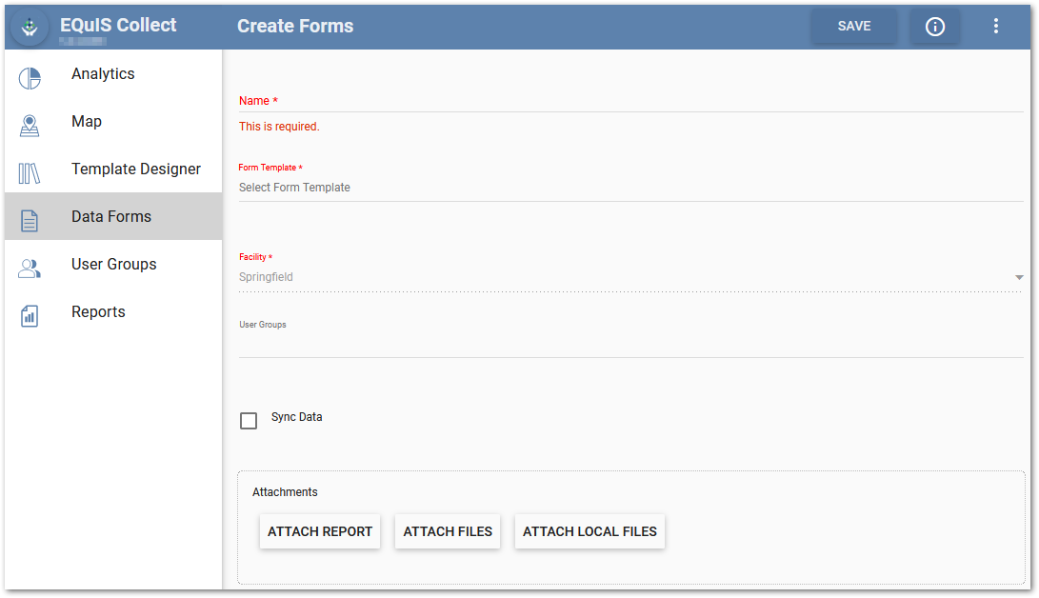Expand the Springfield facility dropdown arrow
Screen dimensions: 1039x598
tap(1019, 277)
